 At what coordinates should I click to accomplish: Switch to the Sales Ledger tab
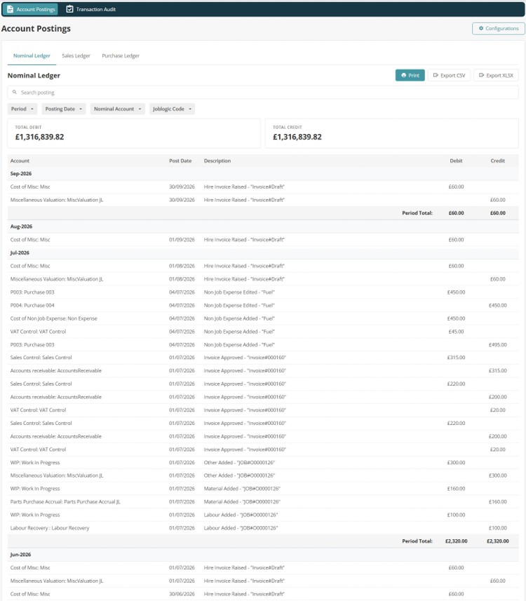[x=76, y=56]
